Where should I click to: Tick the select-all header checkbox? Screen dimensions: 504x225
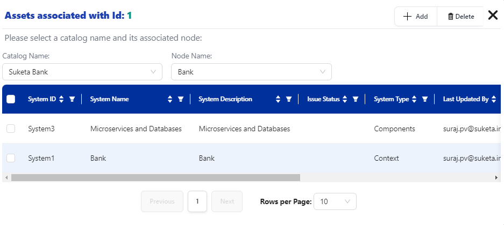click(11, 99)
